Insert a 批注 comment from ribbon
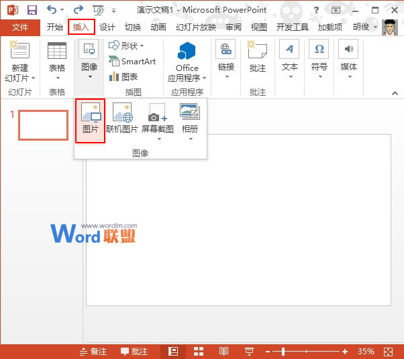This screenshot has width=404, height=359. (x=257, y=56)
